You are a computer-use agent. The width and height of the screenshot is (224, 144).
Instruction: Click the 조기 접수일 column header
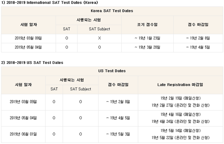(147, 25)
